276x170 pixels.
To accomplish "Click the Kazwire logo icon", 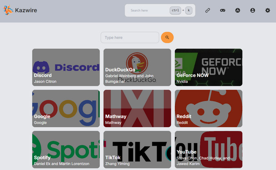I will click(8, 10).
